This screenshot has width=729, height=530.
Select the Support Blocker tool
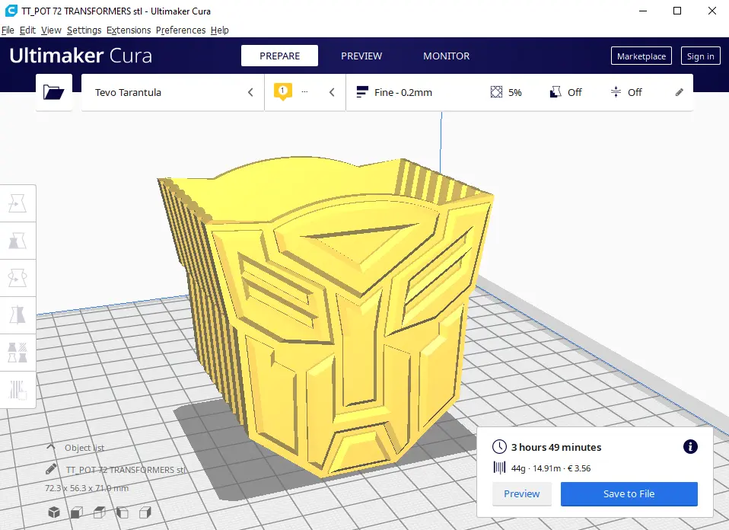18,389
